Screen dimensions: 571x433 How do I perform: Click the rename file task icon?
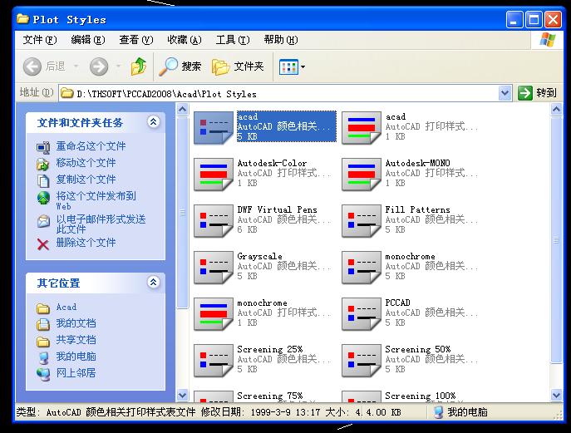point(43,147)
